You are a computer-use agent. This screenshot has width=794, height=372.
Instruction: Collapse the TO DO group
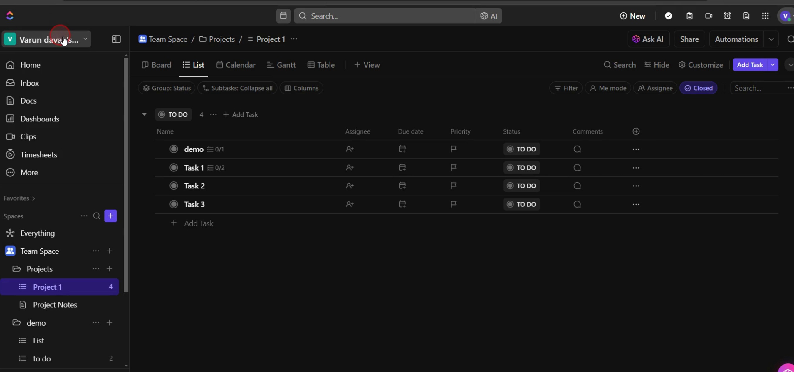(x=144, y=114)
